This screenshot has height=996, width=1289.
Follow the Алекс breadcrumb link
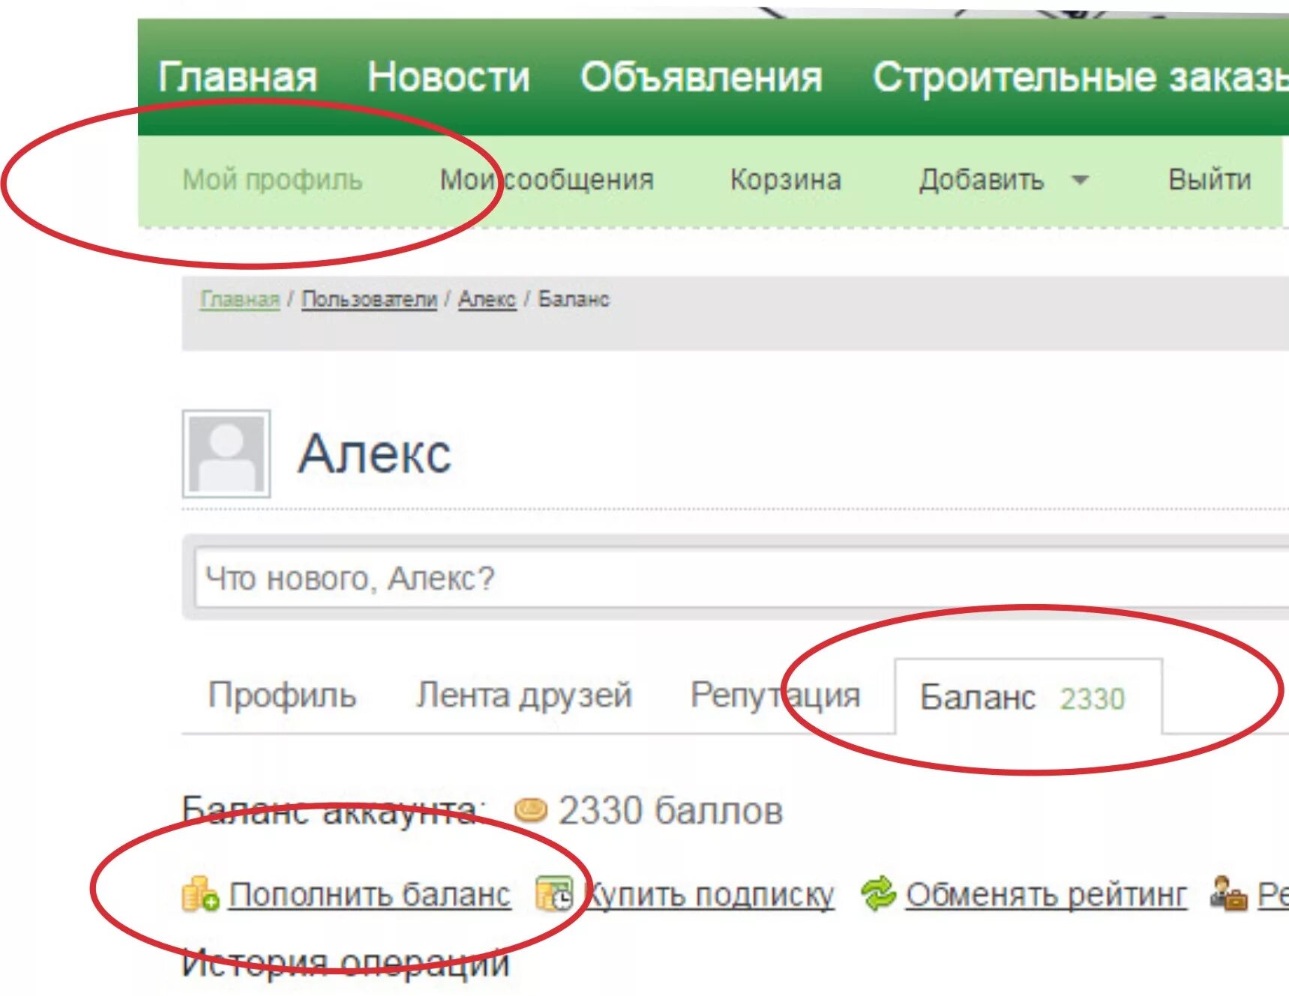487,299
